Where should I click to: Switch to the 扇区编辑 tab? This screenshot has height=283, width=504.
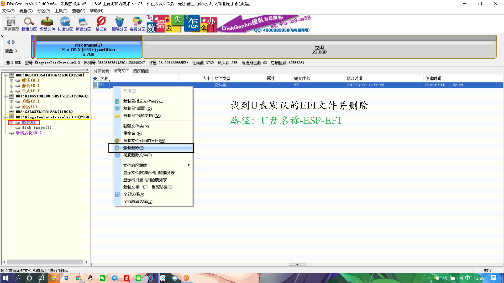click(141, 71)
